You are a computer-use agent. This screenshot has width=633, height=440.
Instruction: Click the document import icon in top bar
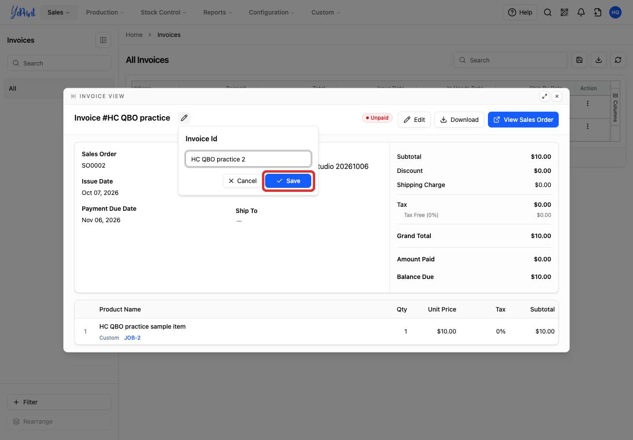point(598,12)
